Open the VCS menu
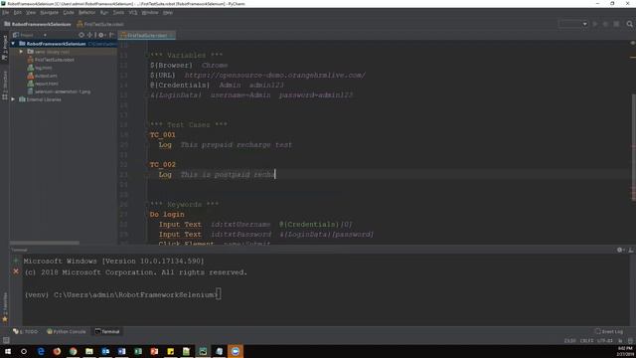Screen dimensions: 636x358 (x=133, y=13)
